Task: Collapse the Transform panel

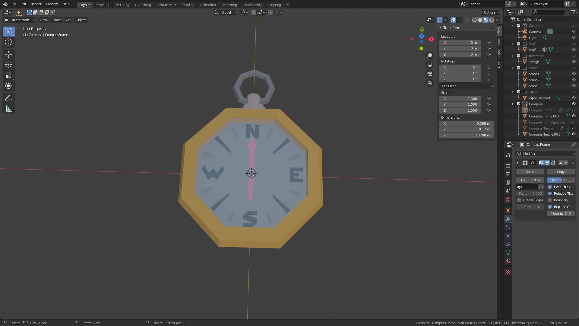Action: [451, 28]
